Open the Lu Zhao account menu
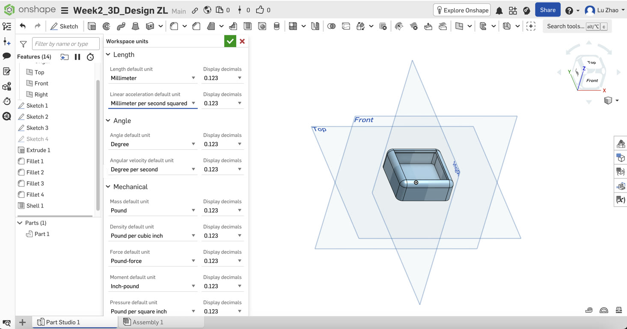 point(604,10)
